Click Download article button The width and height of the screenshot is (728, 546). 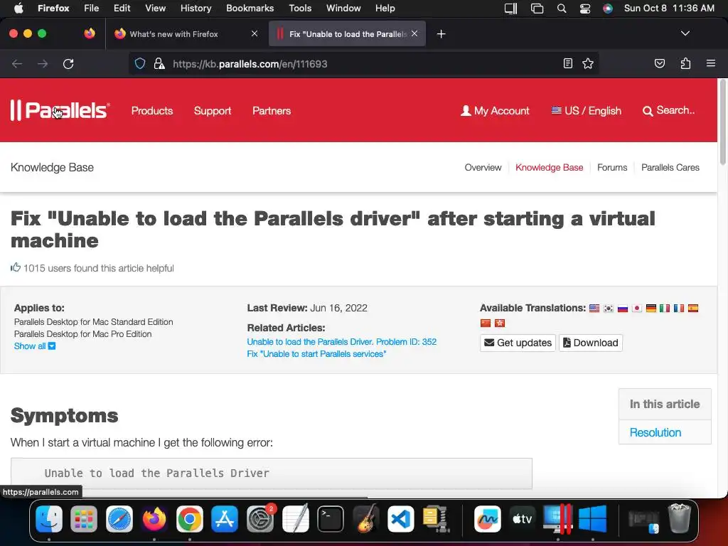tap(591, 343)
